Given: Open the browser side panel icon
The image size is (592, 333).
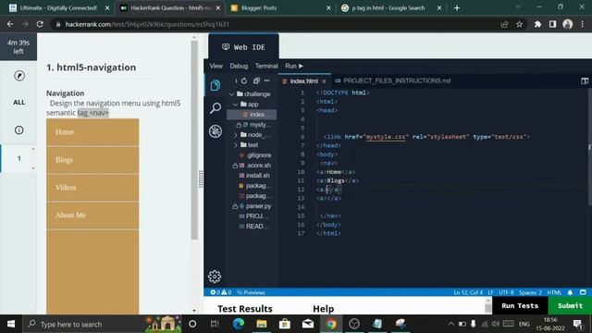Looking at the screenshot, I should pyautogui.click(x=553, y=24).
